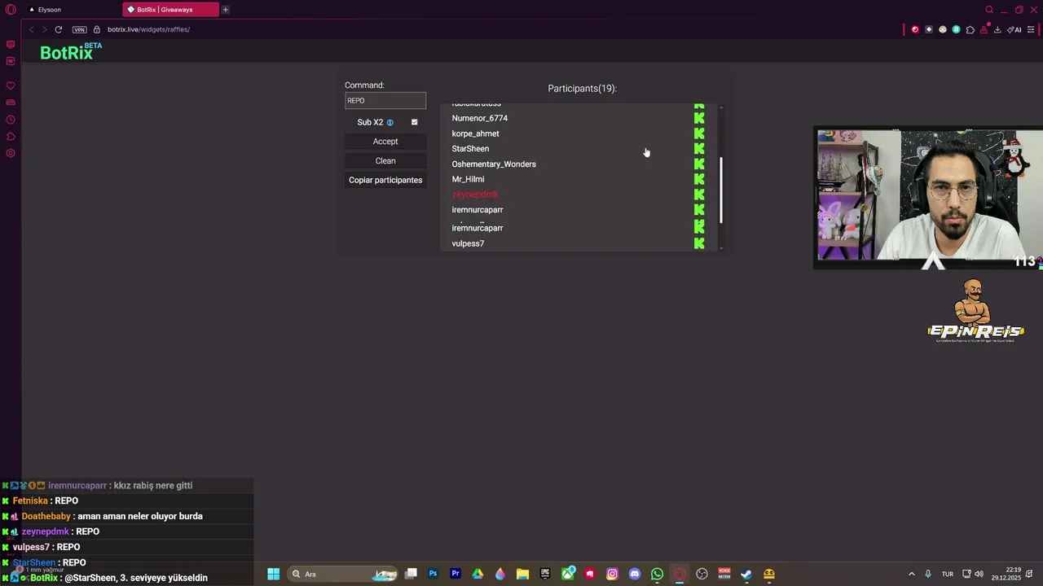Select participant Mr_Hilmi
Viewport: 1043px width, 586px height.
(468, 179)
